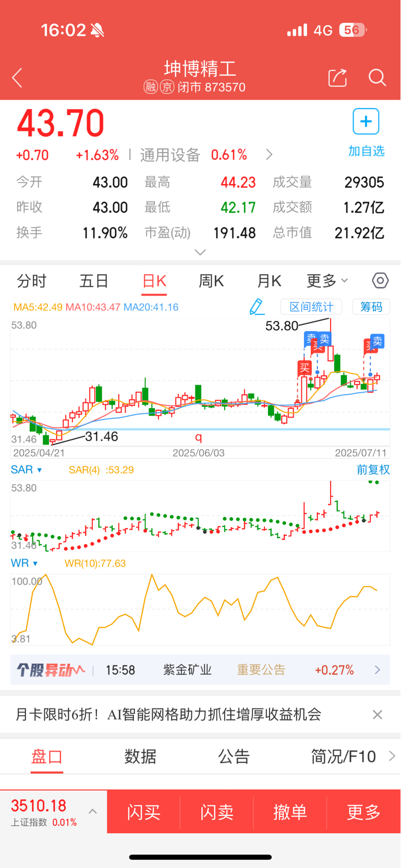Tap the 融 margin-trading badge
Viewport: 401px width, 868px height.
[x=151, y=87]
